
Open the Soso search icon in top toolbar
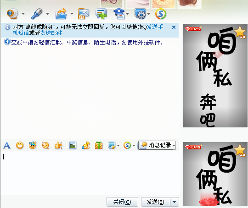(x=161, y=14)
